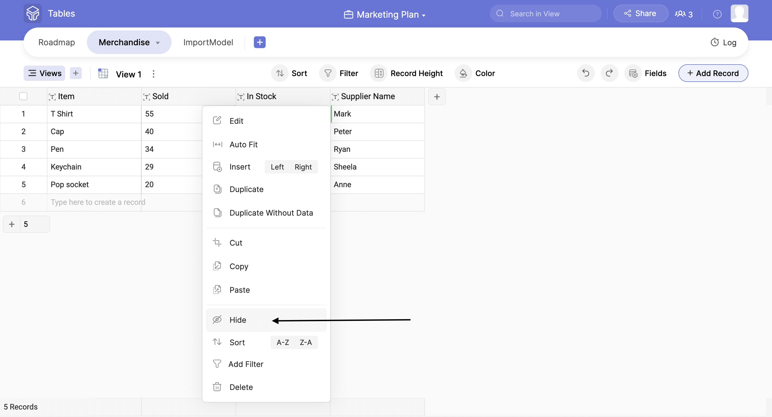Click the Search in View field
This screenshot has width=772, height=417.
pos(545,14)
